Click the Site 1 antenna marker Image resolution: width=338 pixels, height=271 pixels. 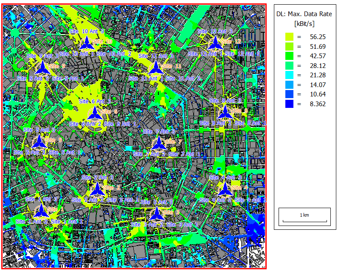(42, 211)
